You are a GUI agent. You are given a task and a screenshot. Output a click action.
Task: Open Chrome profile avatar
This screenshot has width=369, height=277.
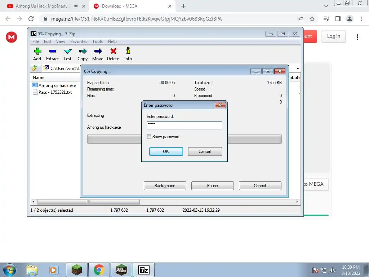pyautogui.click(x=350, y=19)
